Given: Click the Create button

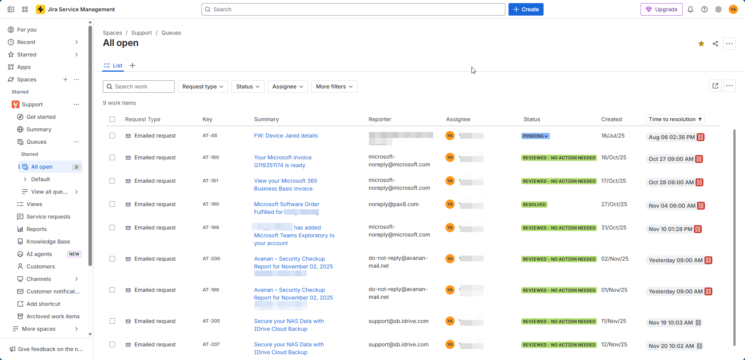Looking at the screenshot, I should (526, 9).
